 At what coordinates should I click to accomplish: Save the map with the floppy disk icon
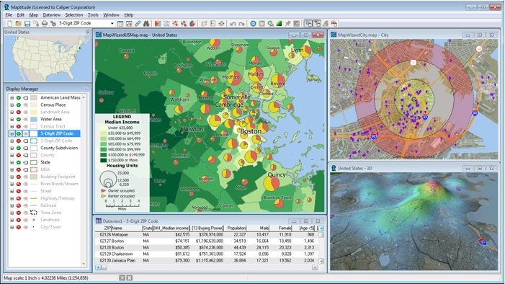tap(27, 24)
